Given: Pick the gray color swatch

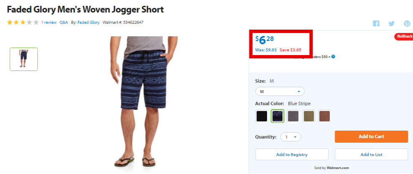Looking at the screenshot, I should point(293,116).
